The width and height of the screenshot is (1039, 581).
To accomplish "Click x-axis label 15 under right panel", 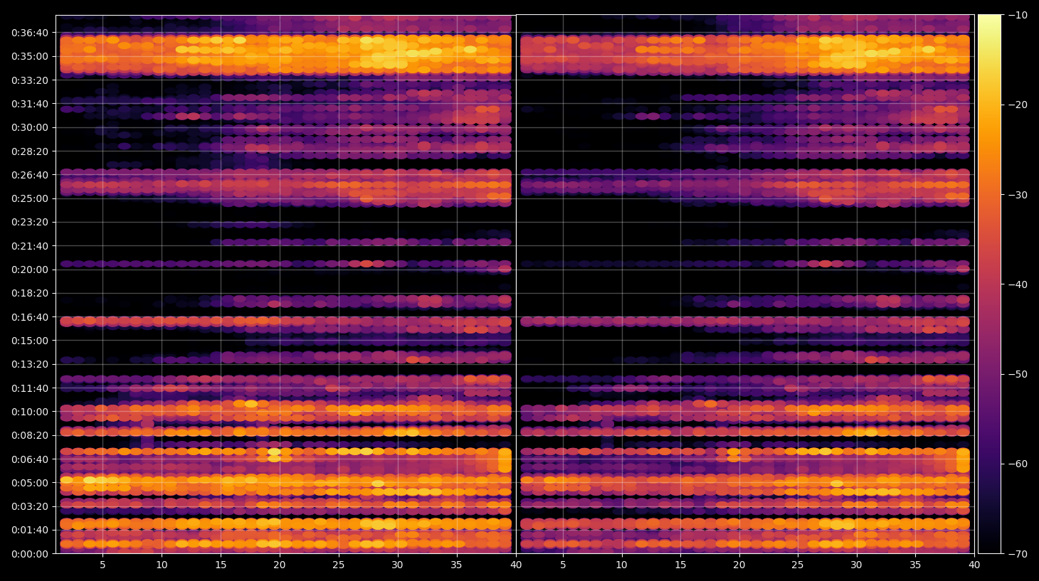I will click(680, 565).
